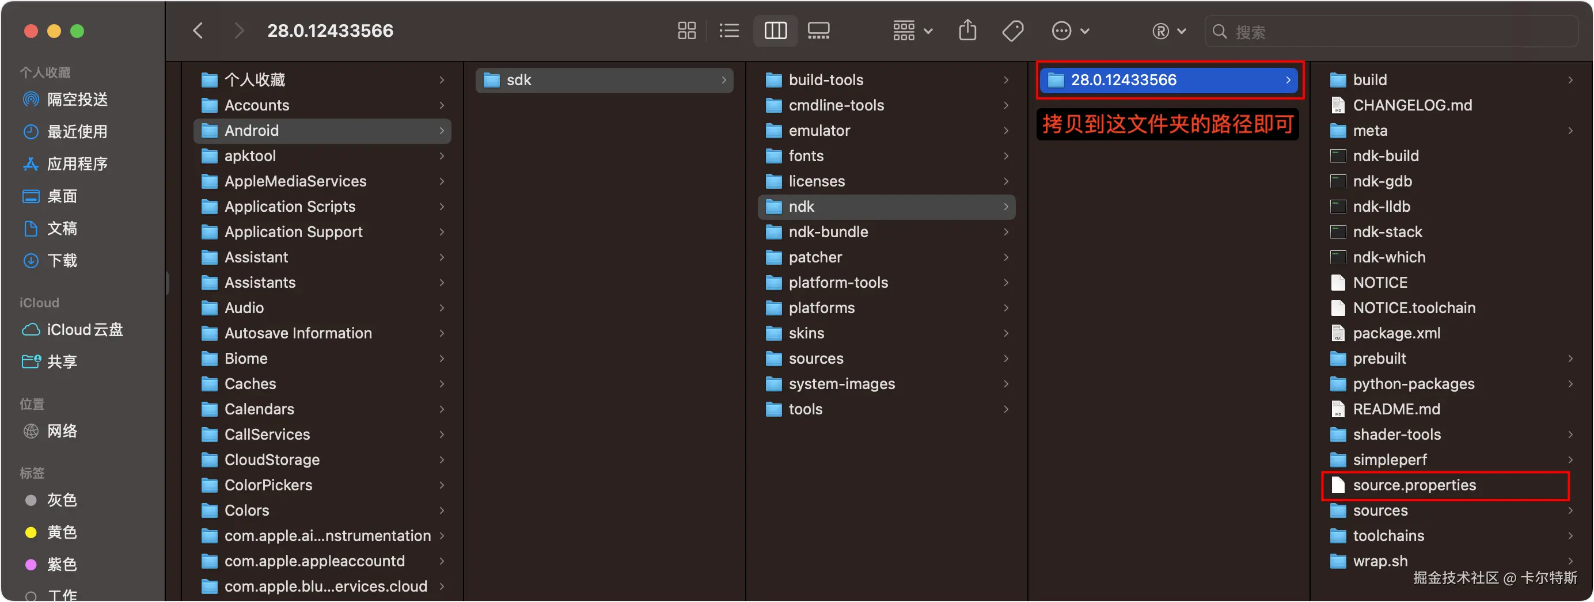This screenshot has width=1594, height=602.
Task: Select the CHANGELOG.md file
Action: point(1451,105)
